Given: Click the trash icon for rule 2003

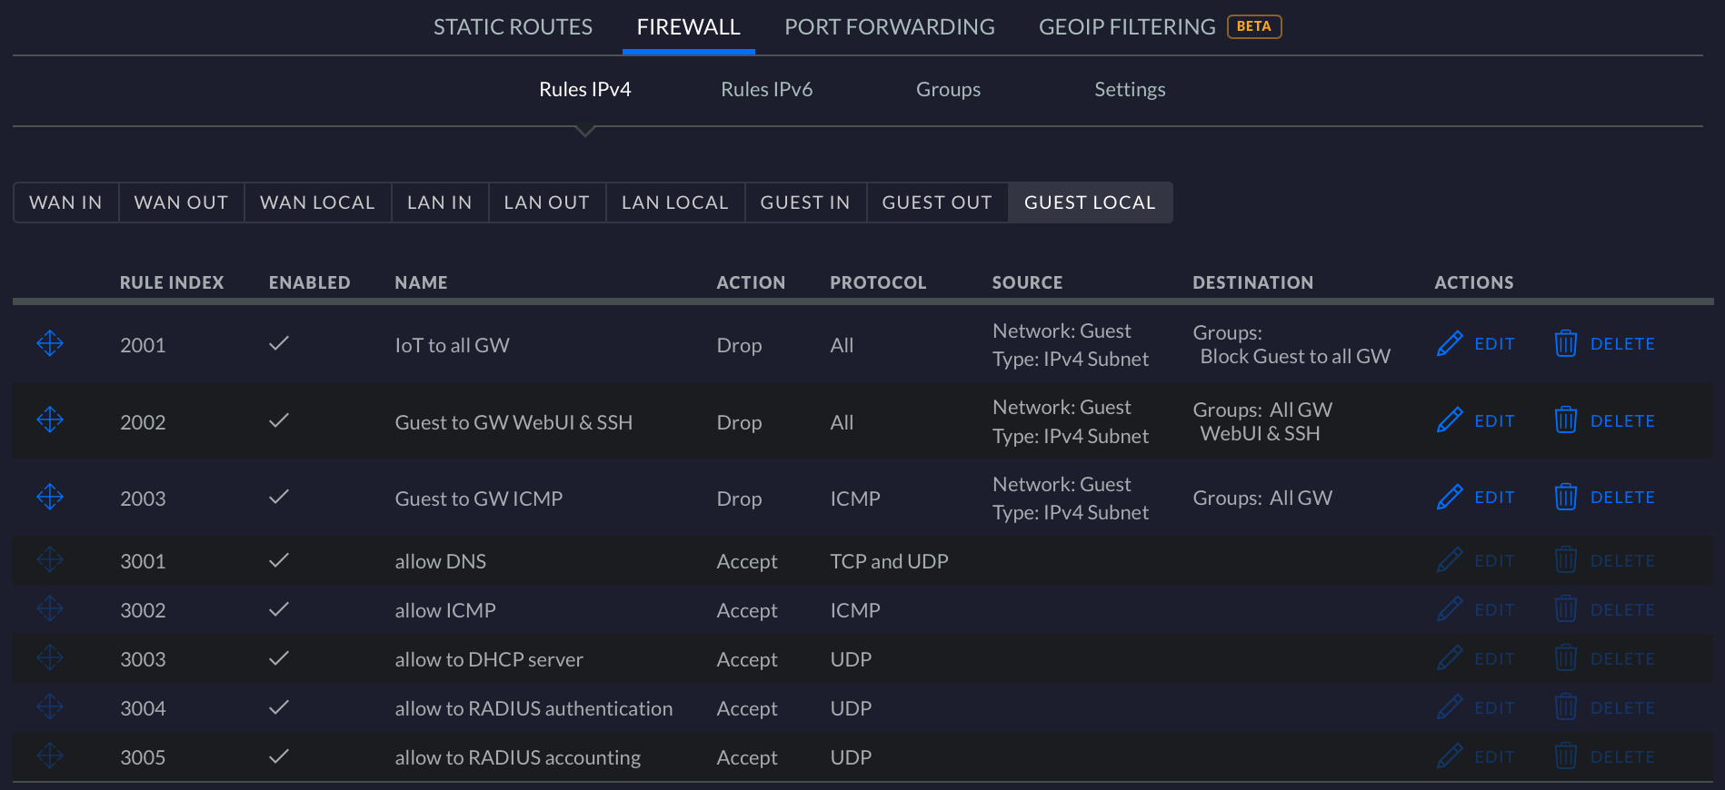Looking at the screenshot, I should coord(1565,498).
